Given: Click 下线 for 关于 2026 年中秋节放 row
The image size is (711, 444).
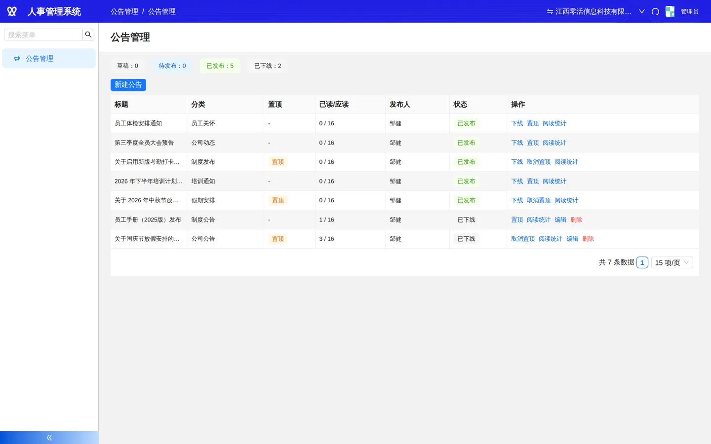Looking at the screenshot, I should 517,200.
